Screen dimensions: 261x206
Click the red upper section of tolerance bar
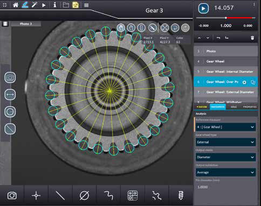[x=239, y=18]
